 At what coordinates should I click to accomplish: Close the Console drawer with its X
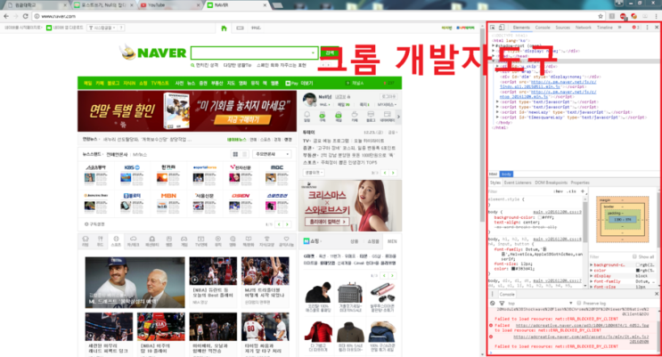(x=657, y=294)
